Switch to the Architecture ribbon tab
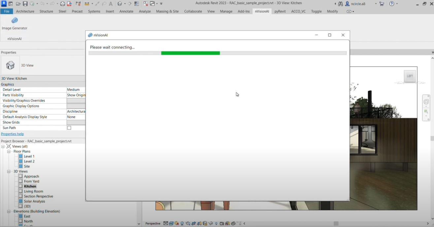The image size is (434, 227). (x=25, y=11)
